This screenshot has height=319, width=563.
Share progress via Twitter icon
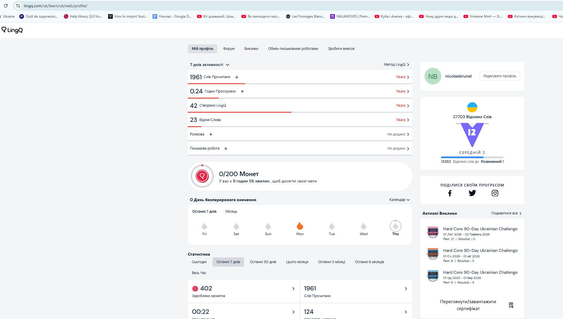(472, 193)
